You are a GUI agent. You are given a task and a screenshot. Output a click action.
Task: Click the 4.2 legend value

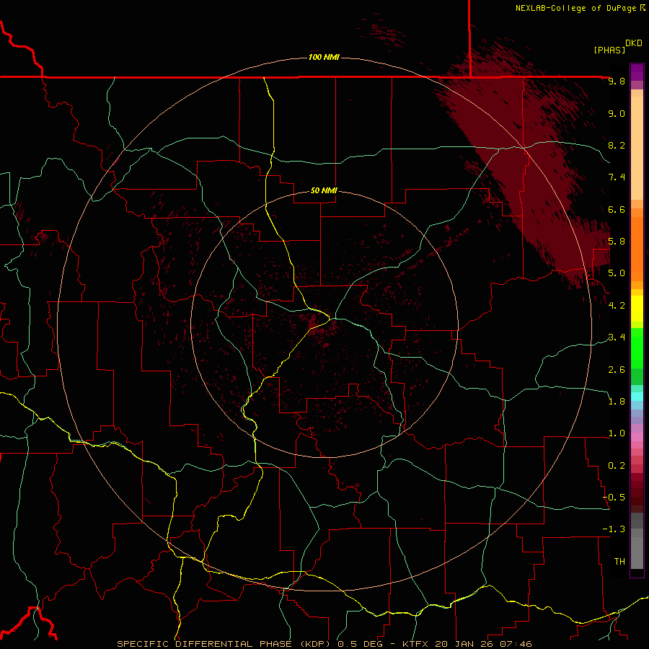pyautogui.click(x=617, y=306)
